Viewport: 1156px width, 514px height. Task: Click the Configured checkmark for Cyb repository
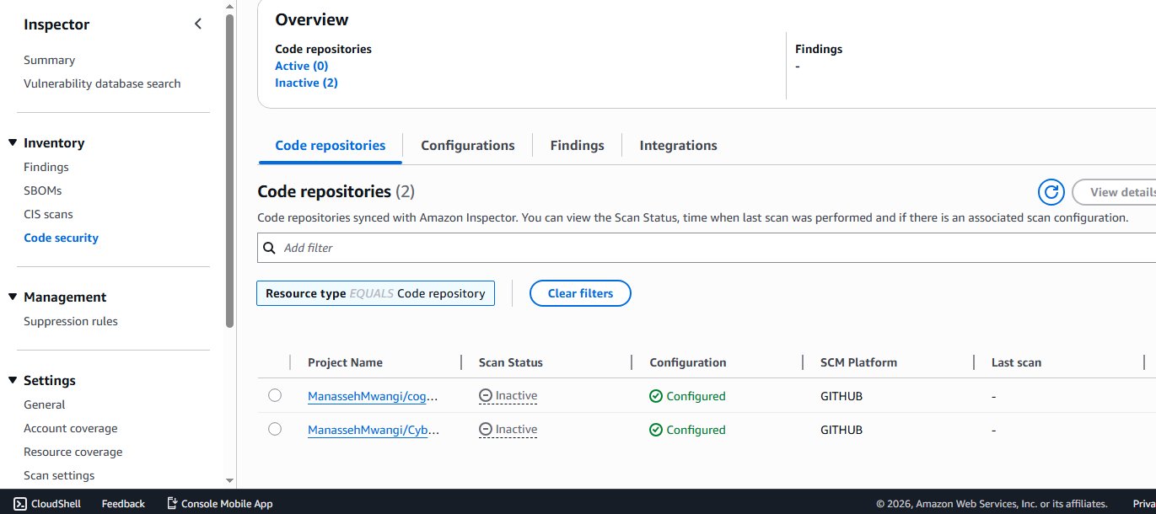pyautogui.click(x=656, y=430)
